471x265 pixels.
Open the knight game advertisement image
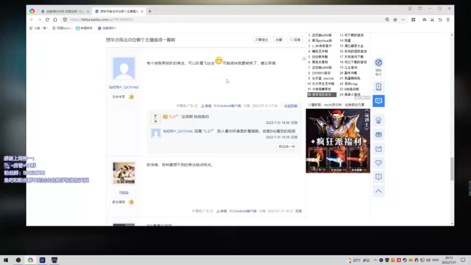tap(338, 141)
